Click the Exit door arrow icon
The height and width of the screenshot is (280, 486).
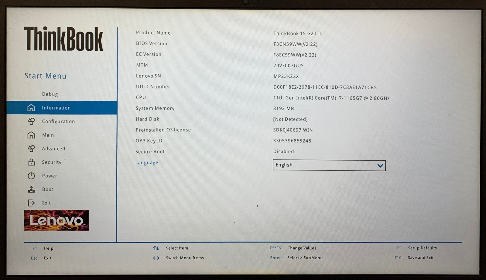coord(31,203)
